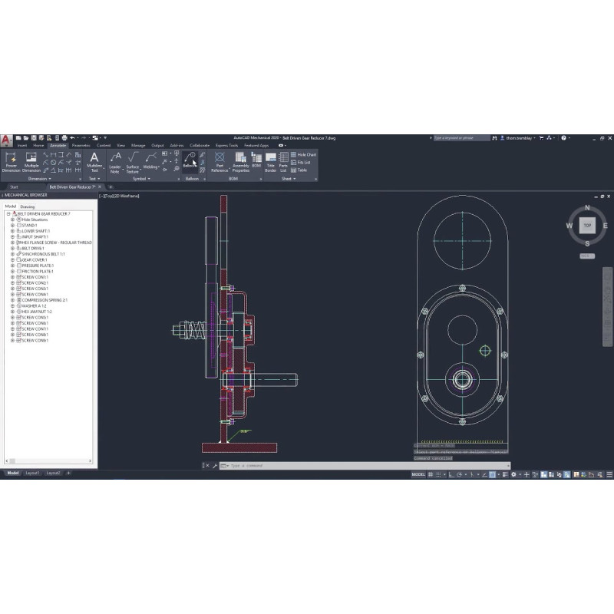Viewport: 614px width, 614px height.
Task: Select the Power Dimension tool
Action: pyautogui.click(x=12, y=161)
